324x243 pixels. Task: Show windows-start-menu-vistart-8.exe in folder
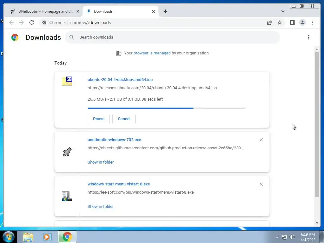click(x=101, y=206)
